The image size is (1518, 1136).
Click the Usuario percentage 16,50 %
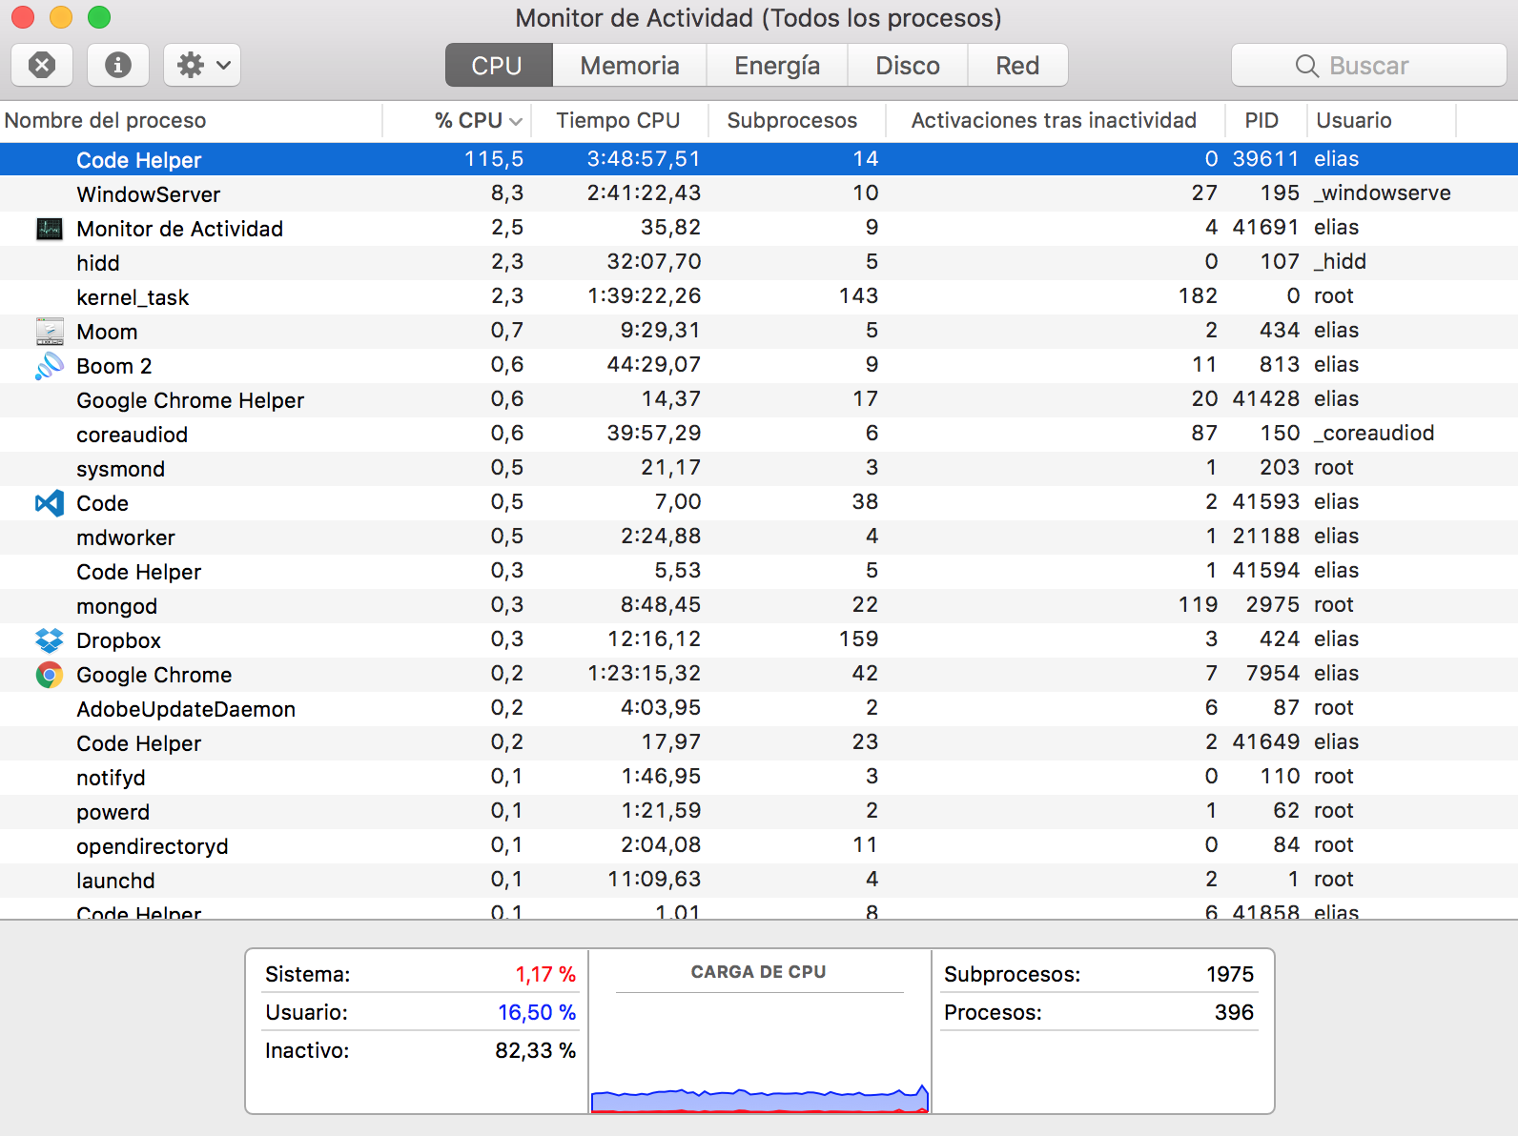537,1012
